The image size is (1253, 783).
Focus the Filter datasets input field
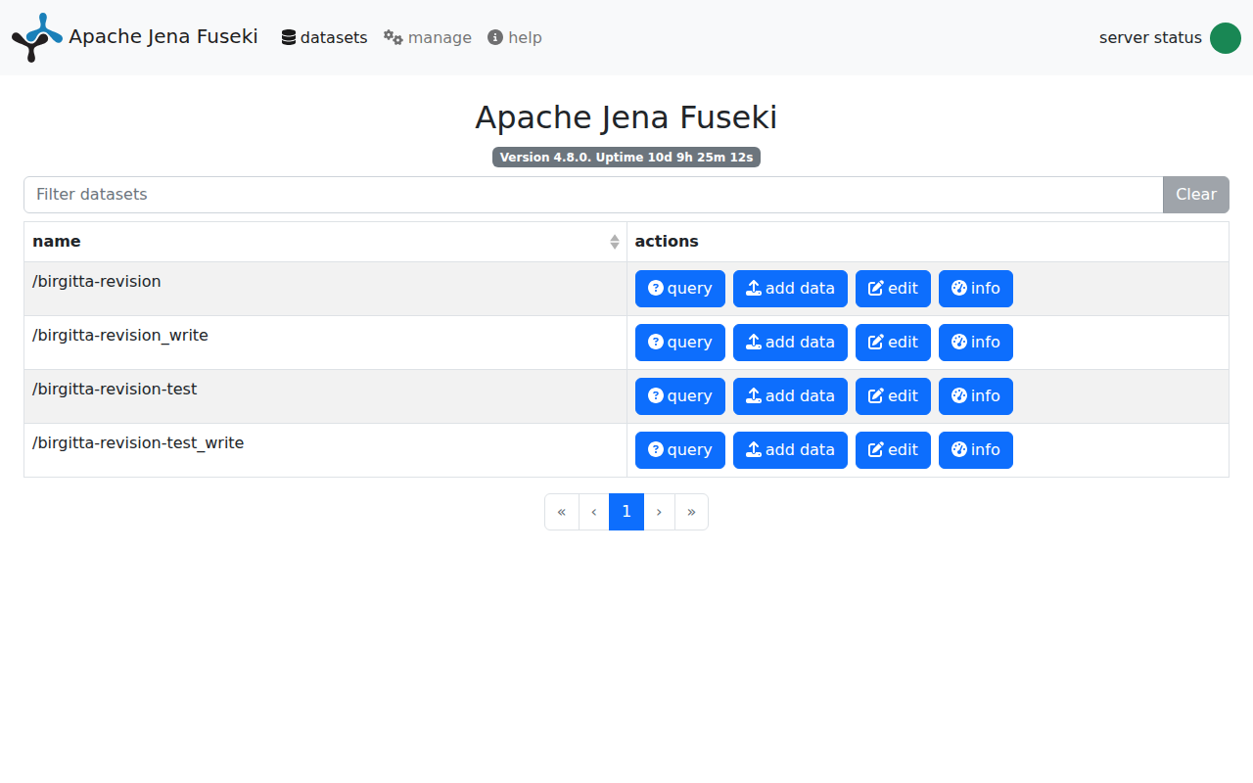point(592,195)
